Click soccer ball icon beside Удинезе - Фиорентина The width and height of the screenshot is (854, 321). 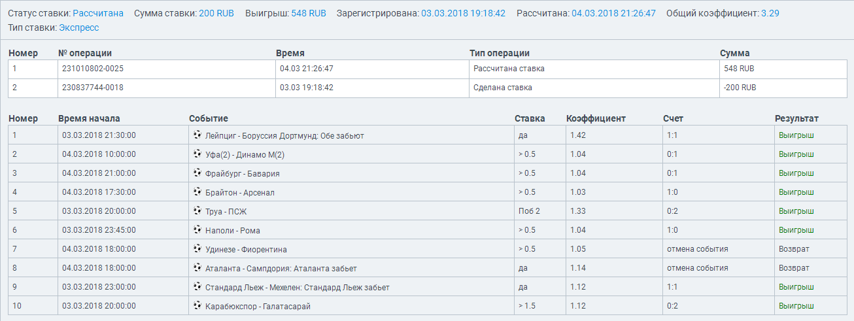(x=197, y=249)
